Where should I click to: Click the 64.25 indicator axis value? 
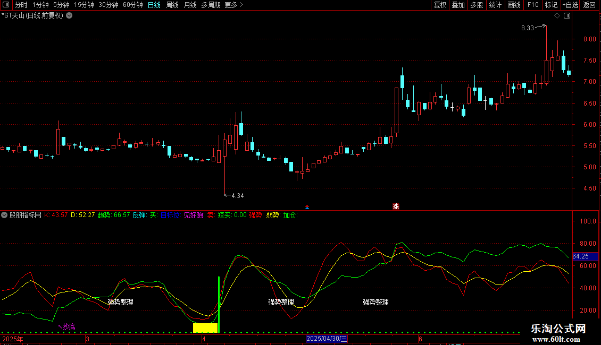585,256
